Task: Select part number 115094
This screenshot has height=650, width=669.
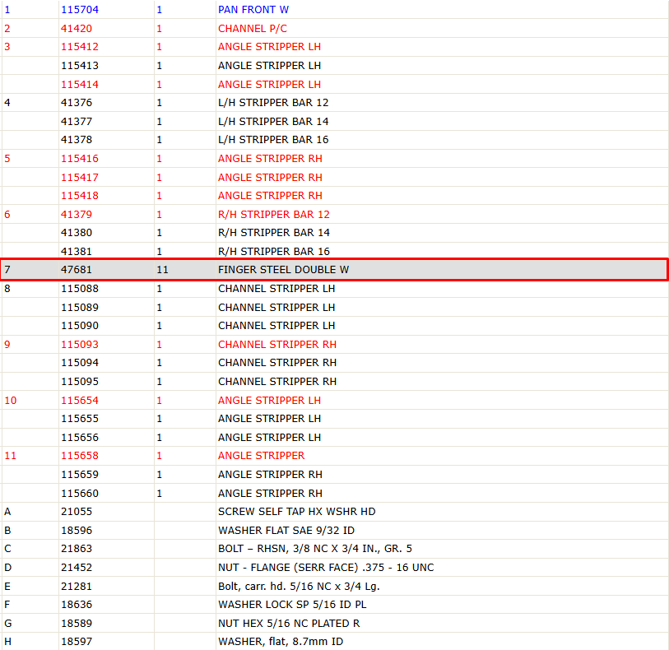Action: pyautogui.click(x=80, y=363)
